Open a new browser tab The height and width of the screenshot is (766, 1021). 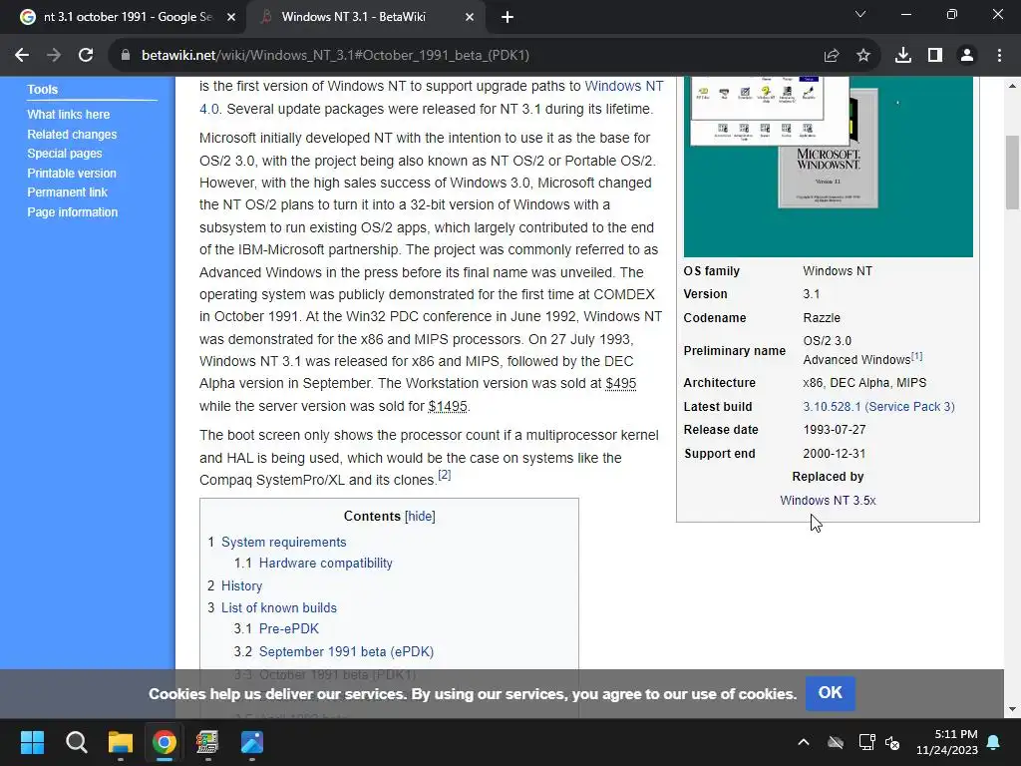(508, 17)
